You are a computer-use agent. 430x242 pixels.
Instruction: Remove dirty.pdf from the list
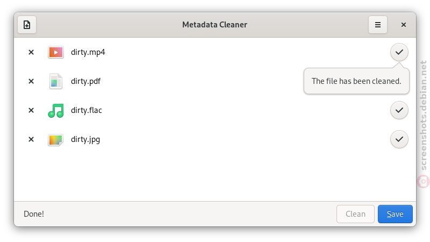tap(31, 81)
